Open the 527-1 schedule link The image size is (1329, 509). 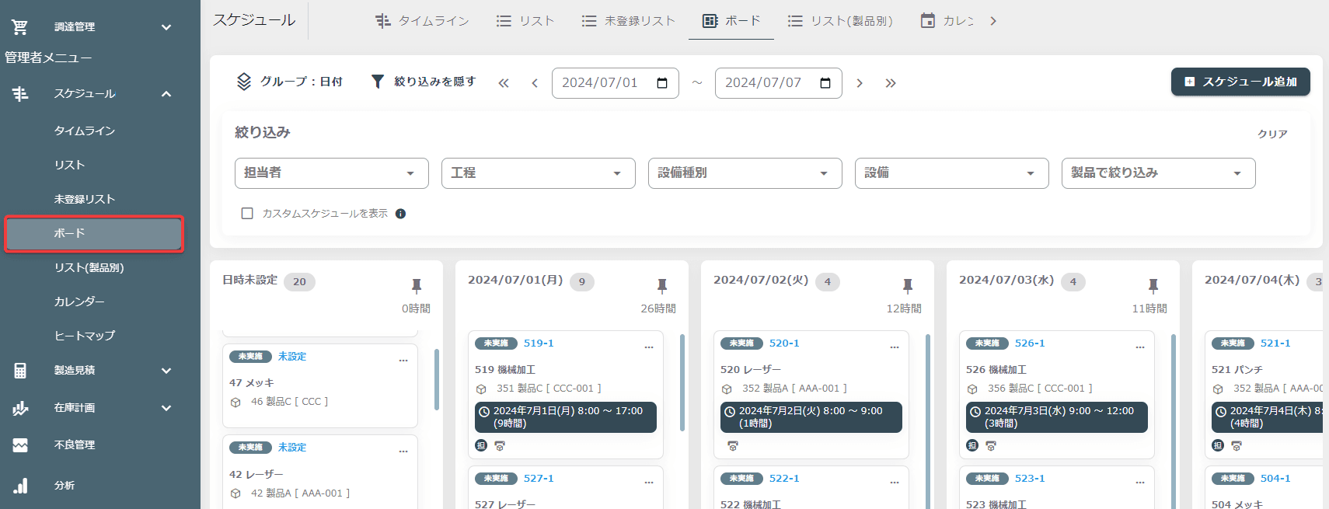click(x=539, y=479)
